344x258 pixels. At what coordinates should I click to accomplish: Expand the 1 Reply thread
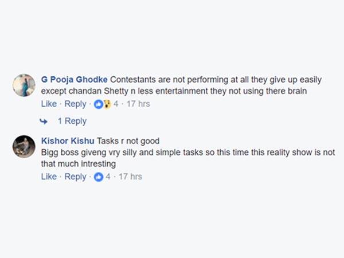[x=72, y=121]
